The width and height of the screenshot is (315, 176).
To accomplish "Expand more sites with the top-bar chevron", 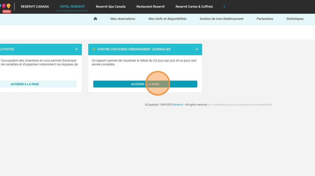I will point(224,7).
